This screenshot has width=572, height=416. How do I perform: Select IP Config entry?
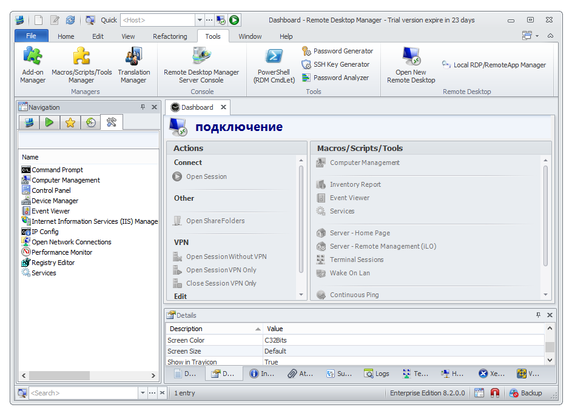pos(40,232)
